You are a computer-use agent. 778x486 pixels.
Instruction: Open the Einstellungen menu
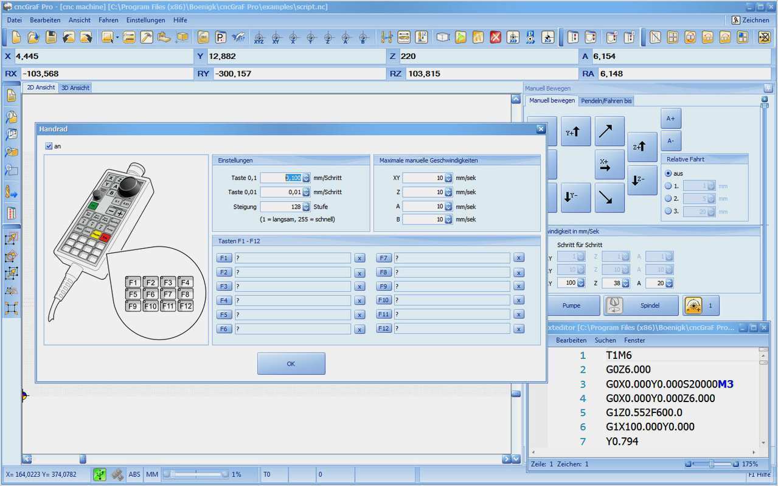click(x=145, y=20)
